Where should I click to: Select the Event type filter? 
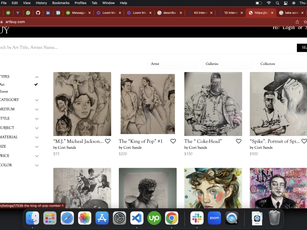4,91
